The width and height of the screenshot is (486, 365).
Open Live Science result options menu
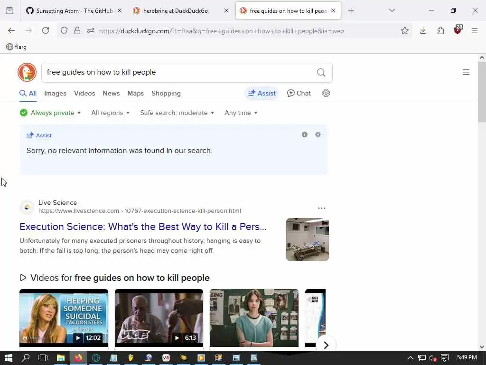click(x=322, y=208)
